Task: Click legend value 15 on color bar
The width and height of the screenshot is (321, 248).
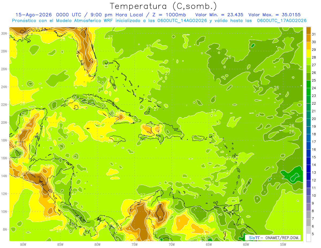Action: 314,157
